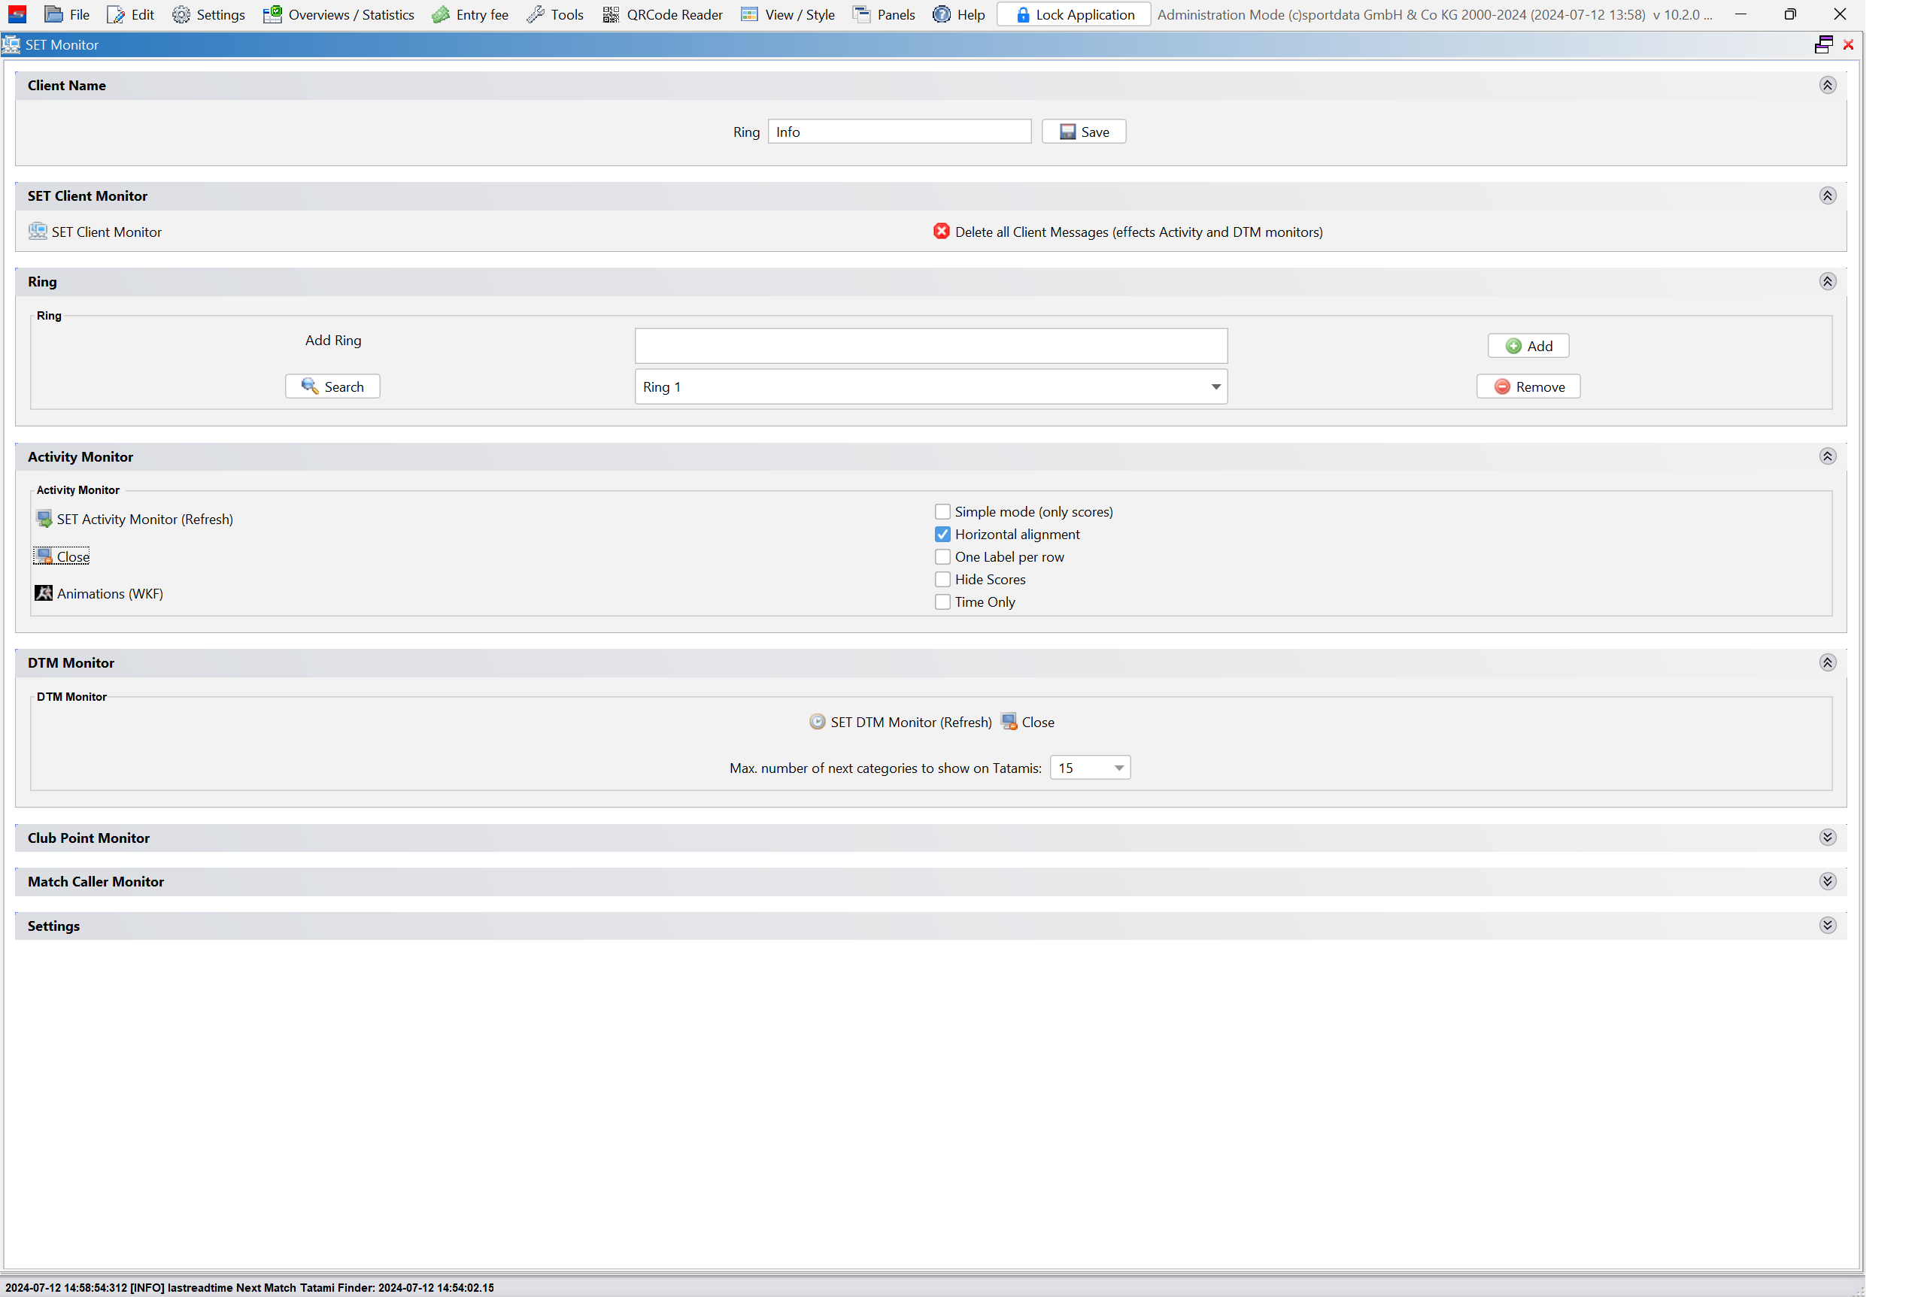Click the Remove ring button
The height and width of the screenshot is (1297, 1924).
(1528, 386)
